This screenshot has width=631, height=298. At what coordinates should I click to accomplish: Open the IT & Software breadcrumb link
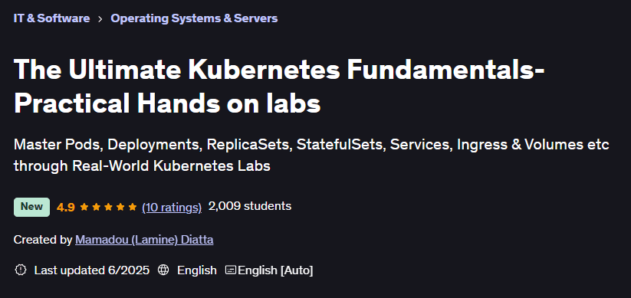[x=51, y=18]
